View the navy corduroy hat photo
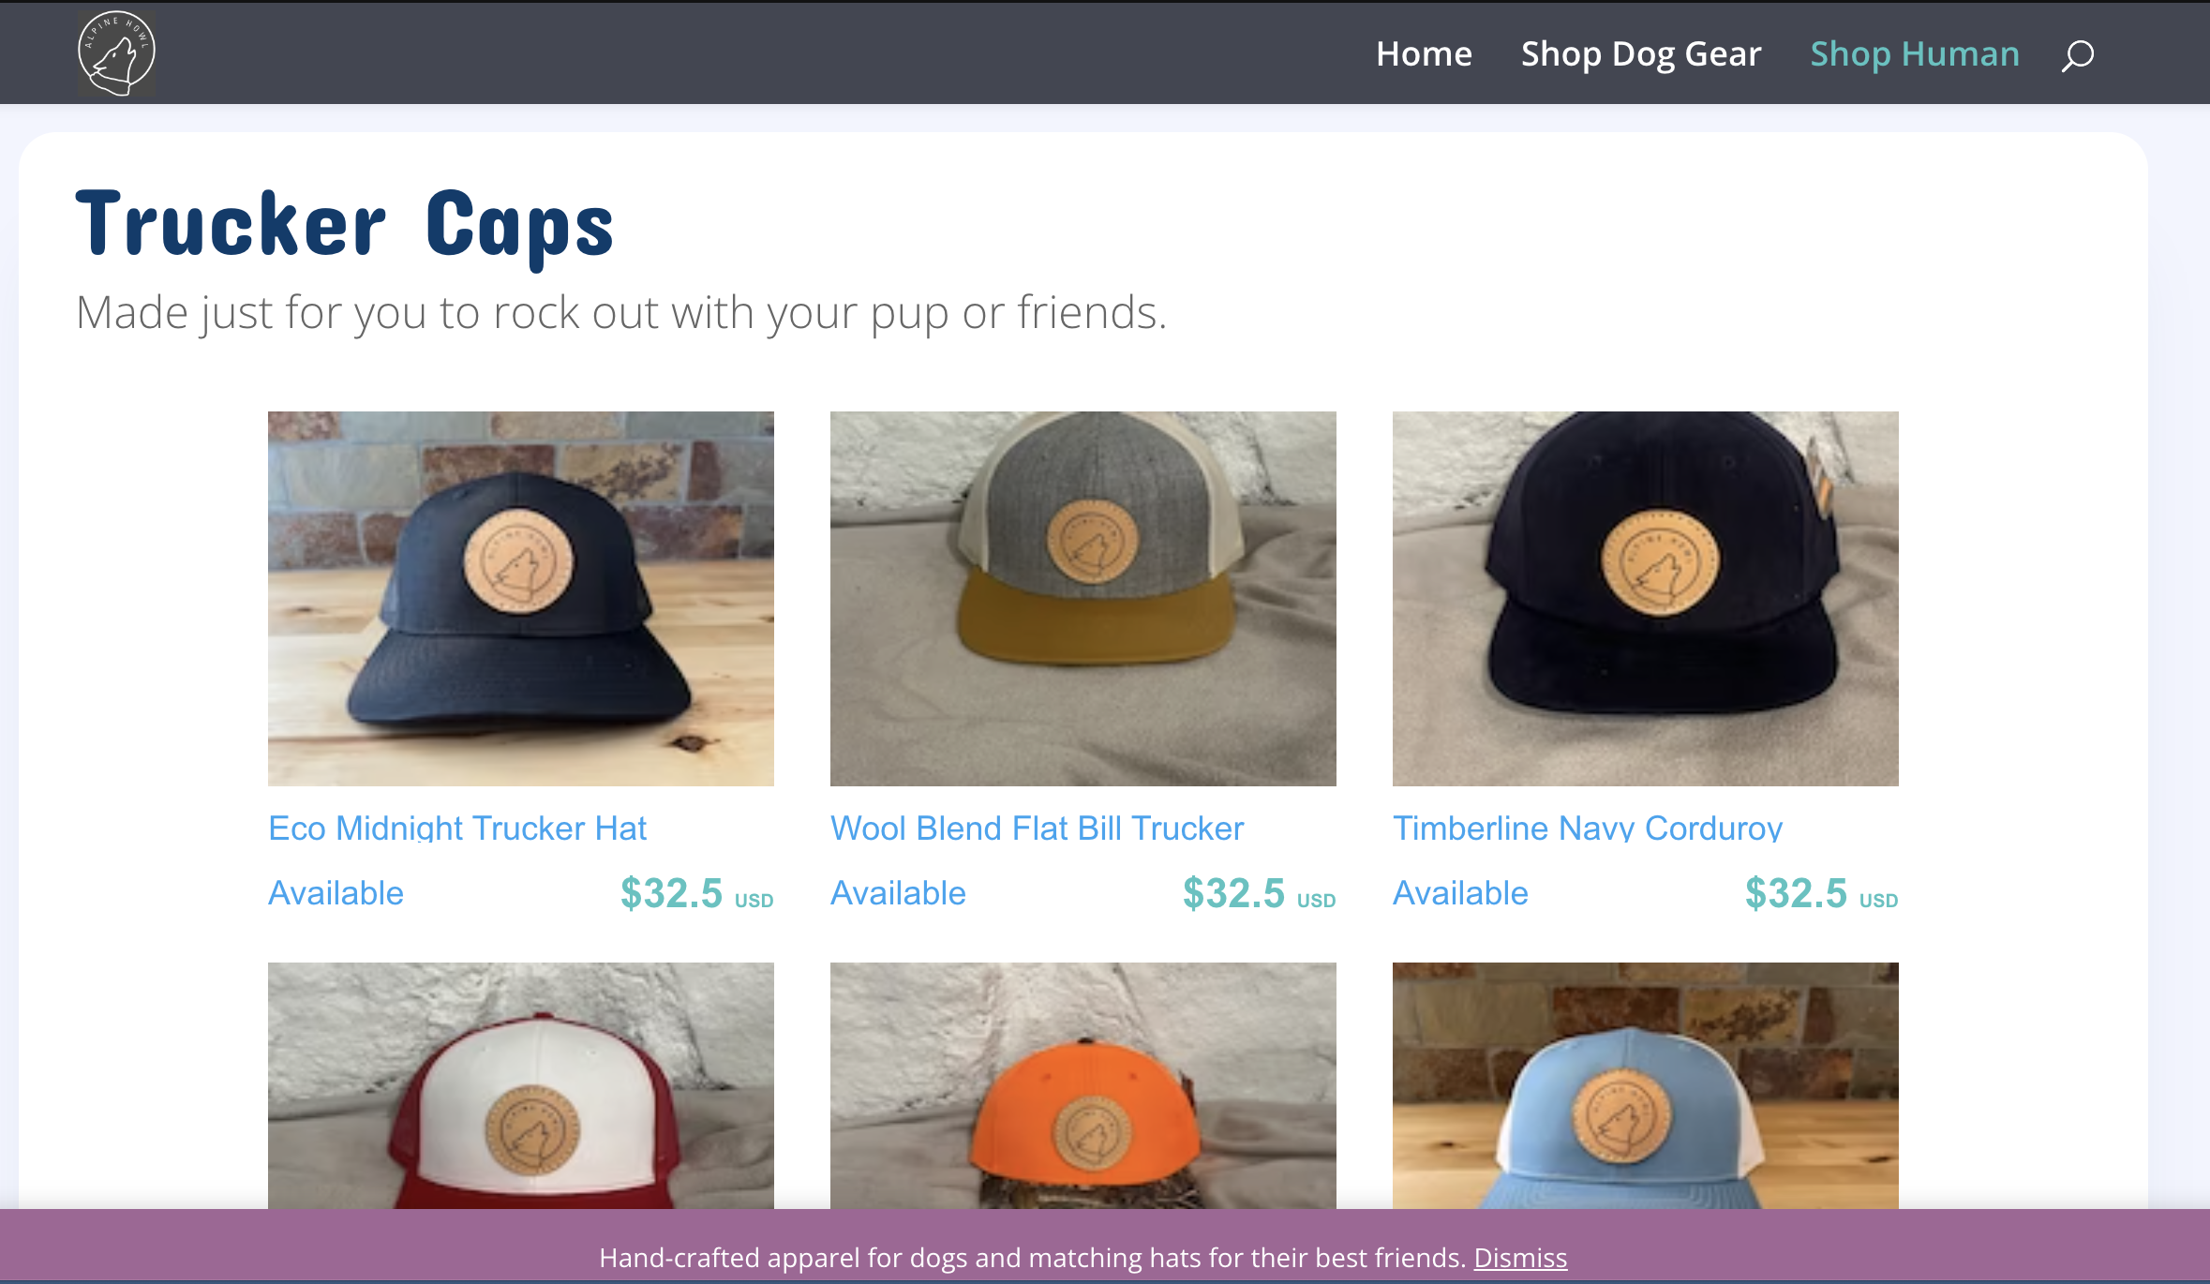Image resolution: width=2210 pixels, height=1284 pixels. click(x=1646, y=599)
